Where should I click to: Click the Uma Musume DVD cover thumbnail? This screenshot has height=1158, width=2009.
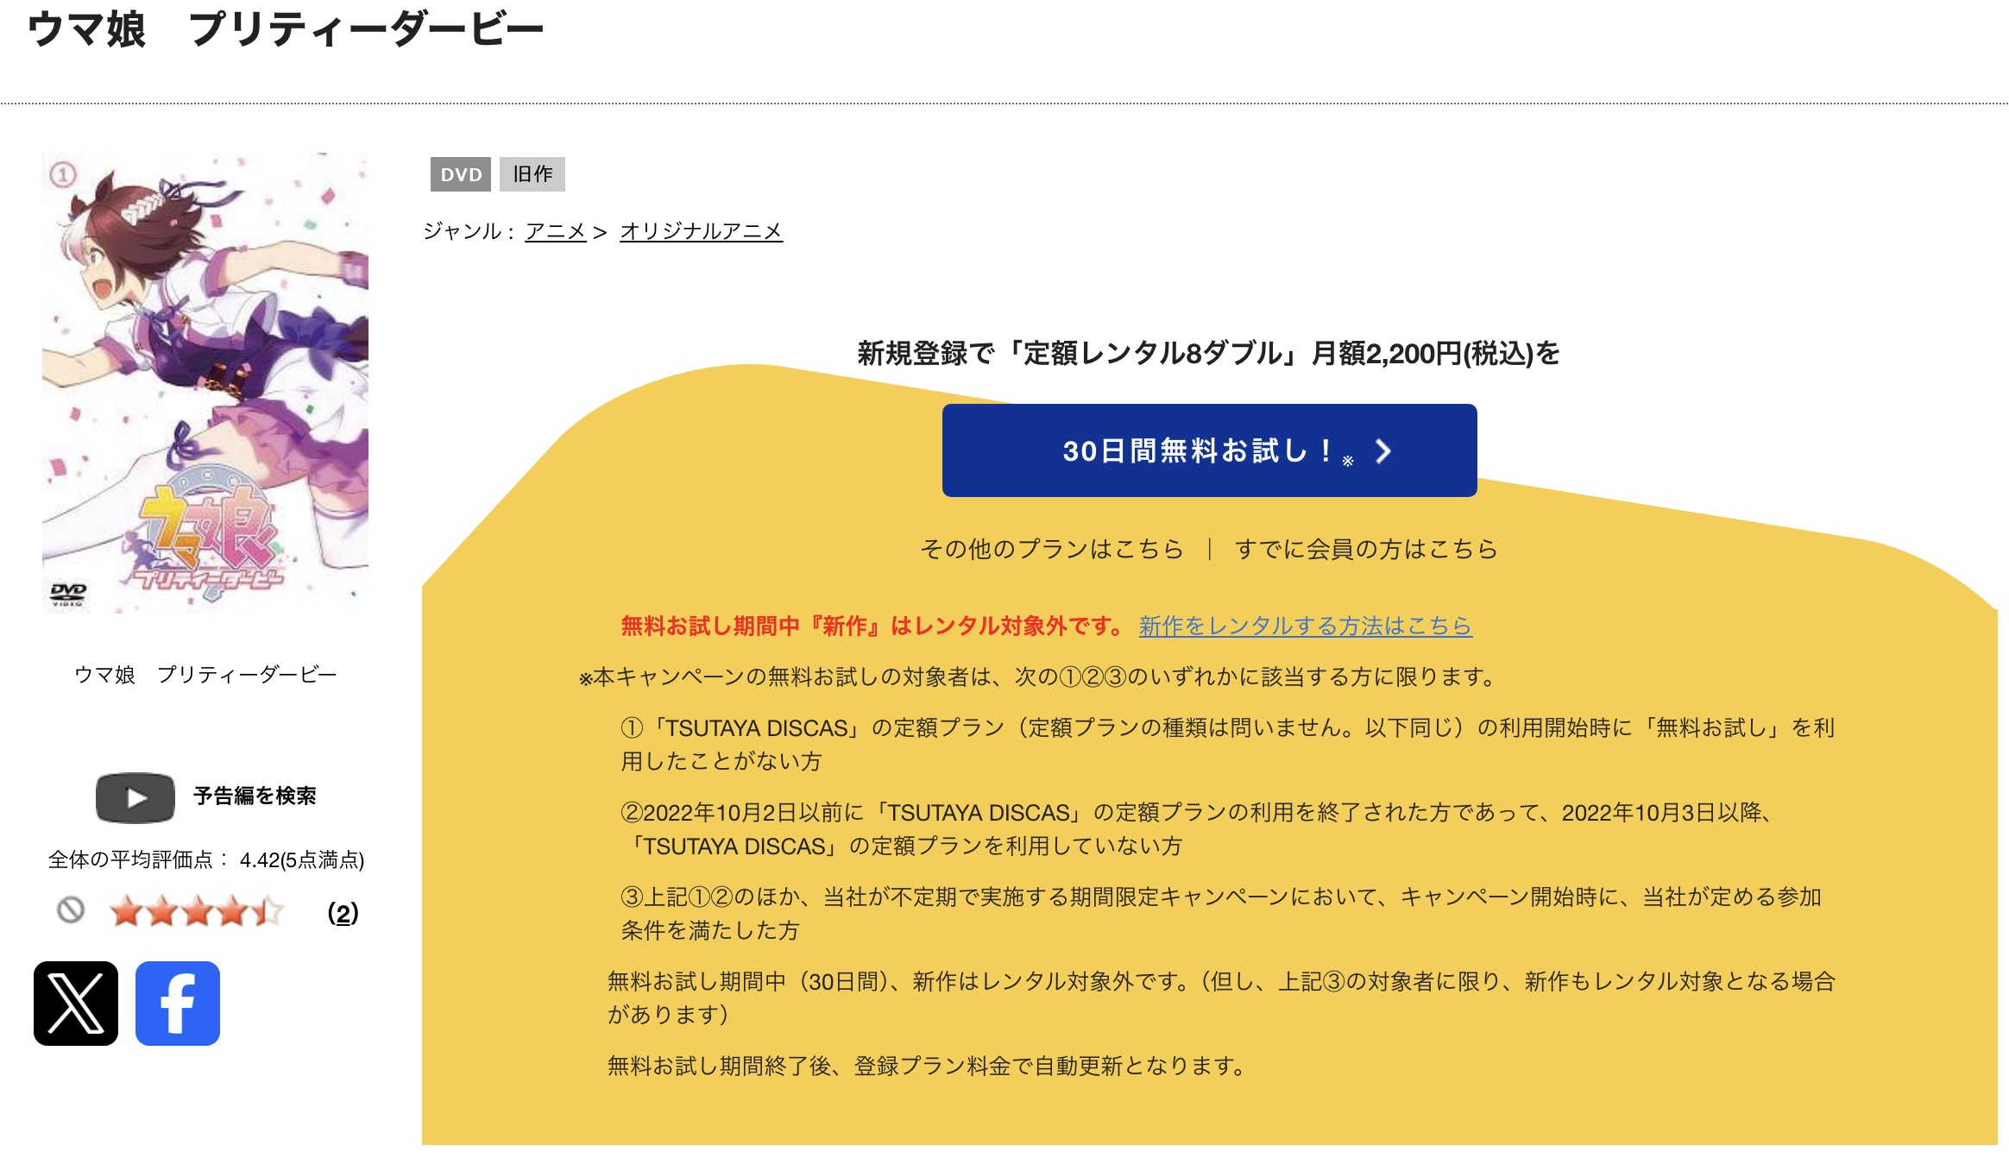click(x=205, y=382)
